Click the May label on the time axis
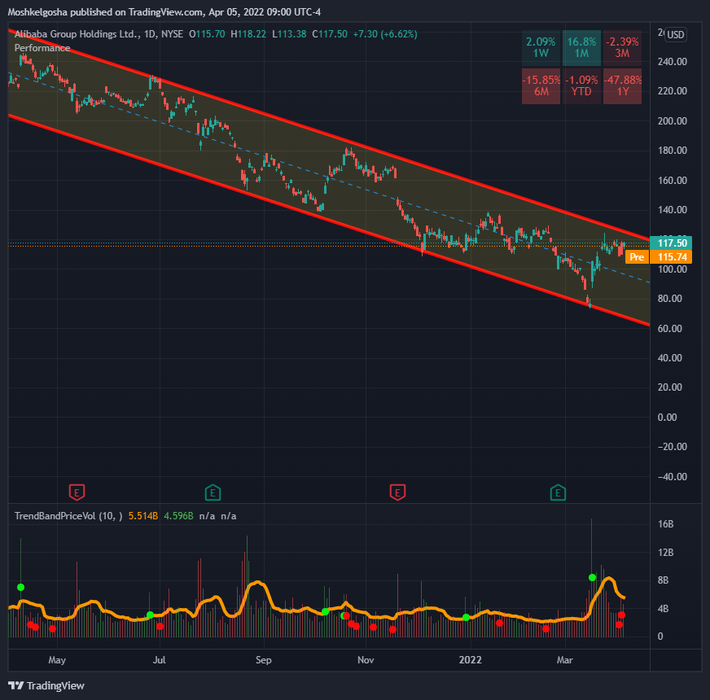The image size is (710, 700). 57,659
